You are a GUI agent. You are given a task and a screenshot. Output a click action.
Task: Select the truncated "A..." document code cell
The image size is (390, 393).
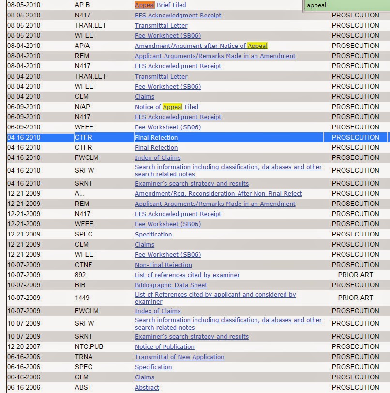pos(80,194)
